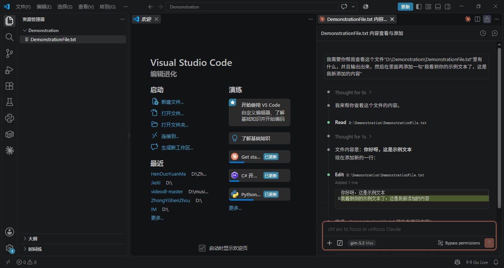Image resolution: width=504 pixels, height=268 pixels.
Task: Open the Selection menu
Action: [x=65, y=7]
